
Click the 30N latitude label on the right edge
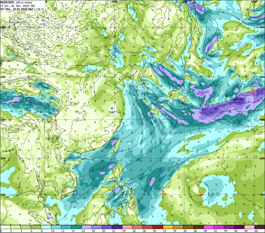click(x=262, y=120)
